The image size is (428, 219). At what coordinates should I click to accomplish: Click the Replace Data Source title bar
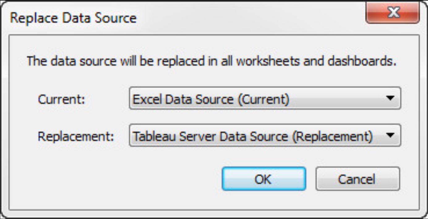point(216,18)
